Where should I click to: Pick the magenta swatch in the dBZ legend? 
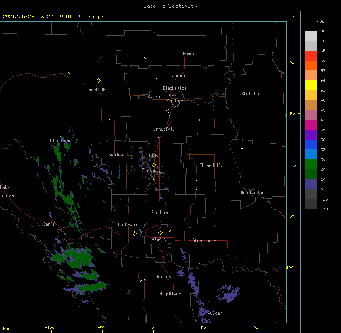[x=311, y=125]
